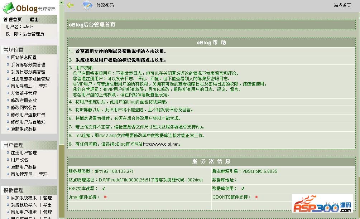Open 修改密码 link in top bar
Image resolution: width=360 pixels, height=219 pixels.
[x=105, y=5]
